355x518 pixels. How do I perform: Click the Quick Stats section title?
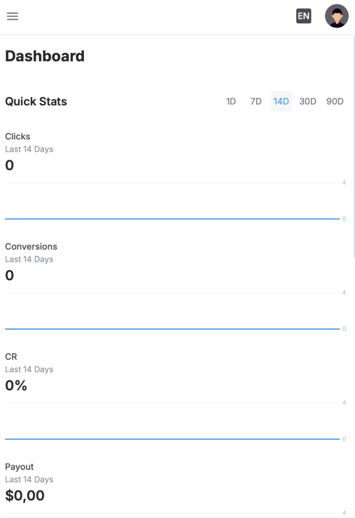(x=36, y=102)
